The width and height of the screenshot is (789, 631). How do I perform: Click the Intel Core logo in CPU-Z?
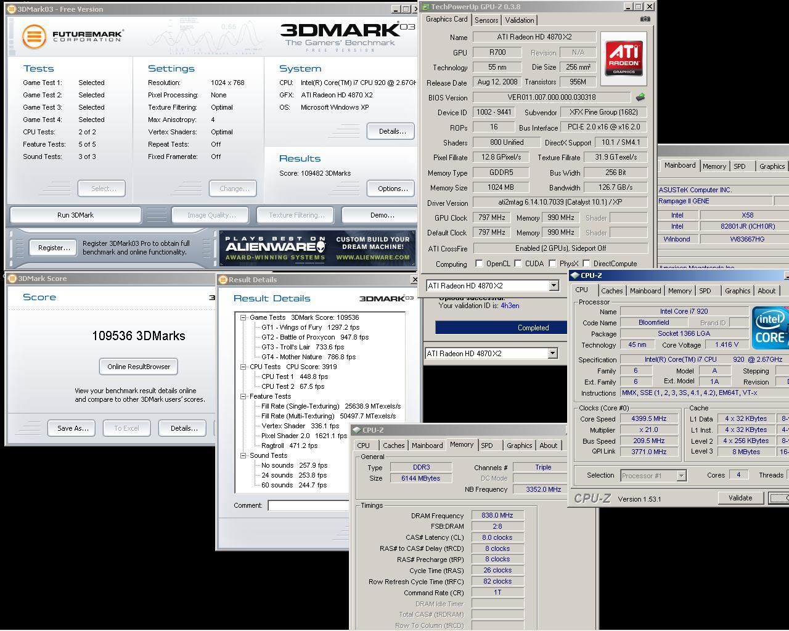771,327
